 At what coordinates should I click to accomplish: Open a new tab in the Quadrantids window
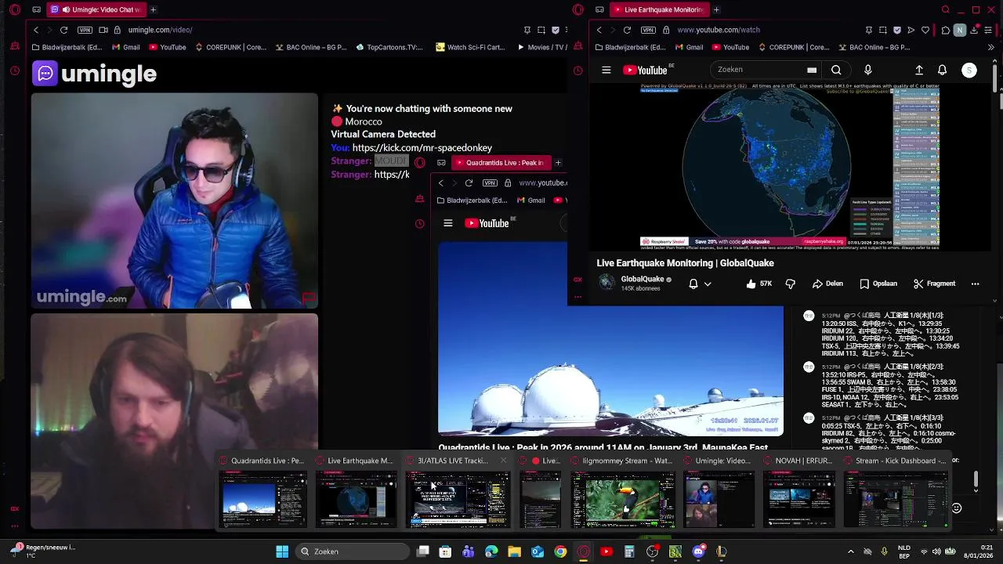(558, 163)
